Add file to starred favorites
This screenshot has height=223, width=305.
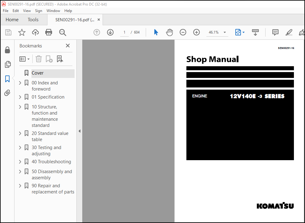22,32
